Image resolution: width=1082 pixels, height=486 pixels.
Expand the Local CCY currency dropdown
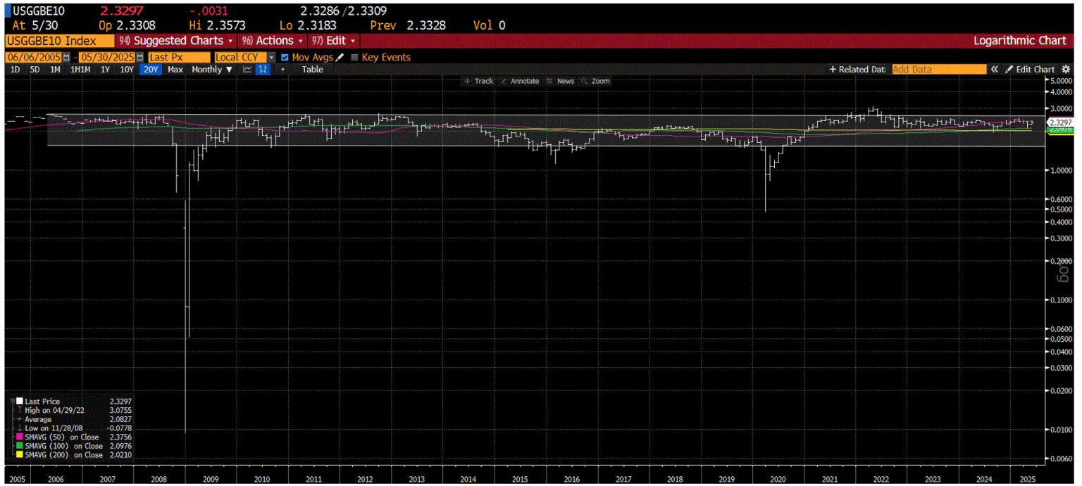pyautogui.click(x=270, y=57)
